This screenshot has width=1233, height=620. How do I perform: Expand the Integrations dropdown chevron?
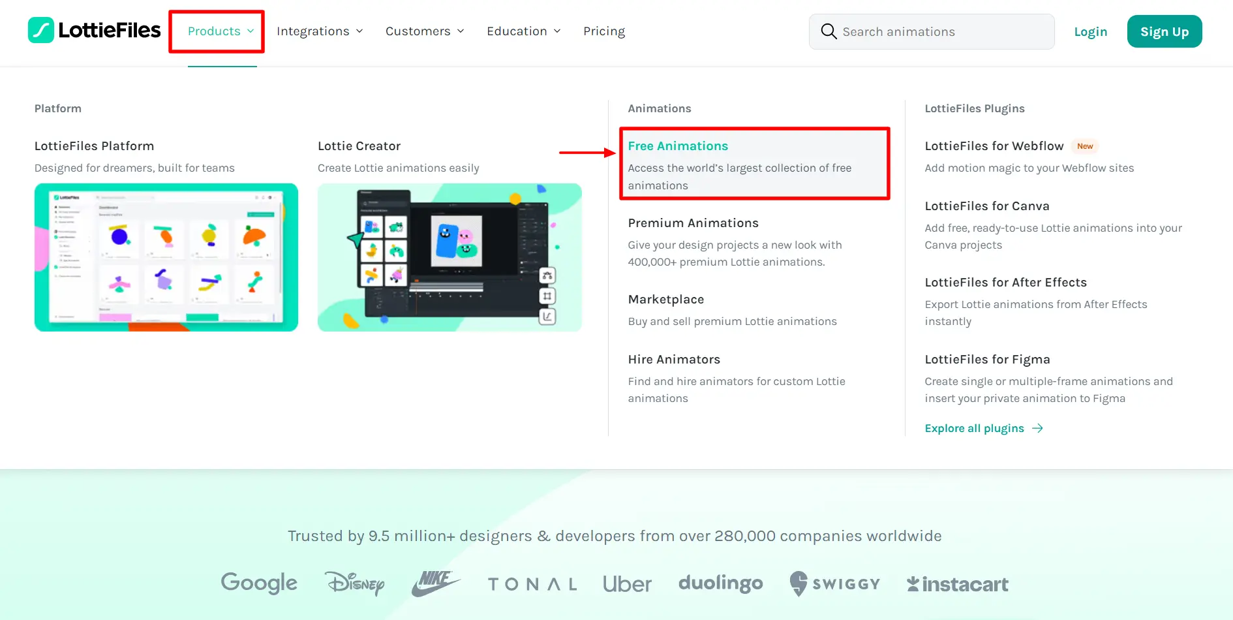click(x=359, y=31)
